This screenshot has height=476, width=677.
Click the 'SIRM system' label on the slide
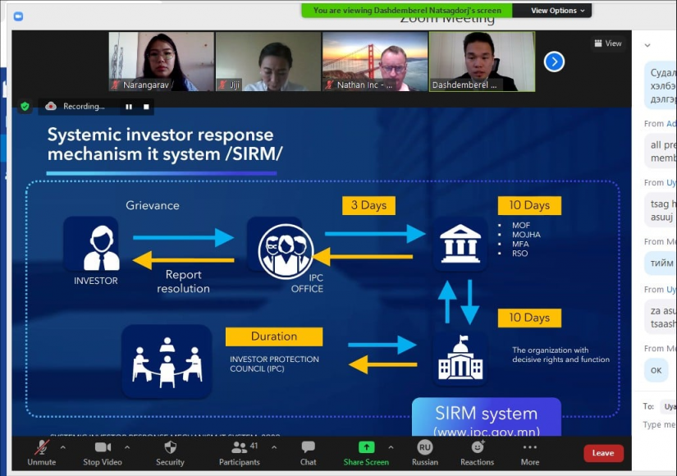(x=486, y=414)
